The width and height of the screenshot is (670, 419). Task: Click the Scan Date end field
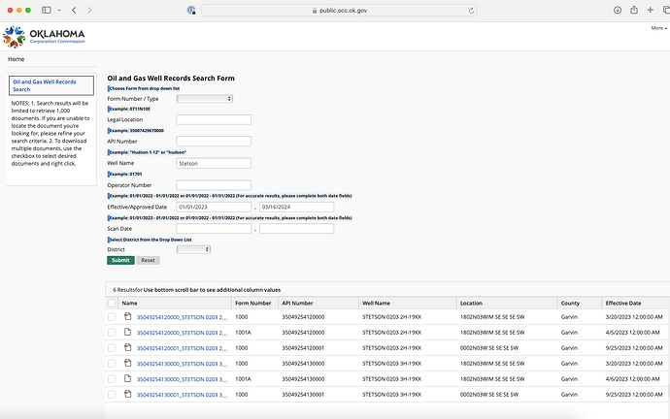pos(296,229)
